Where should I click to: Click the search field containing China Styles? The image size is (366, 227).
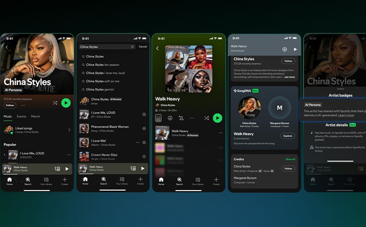coord(107,47)
